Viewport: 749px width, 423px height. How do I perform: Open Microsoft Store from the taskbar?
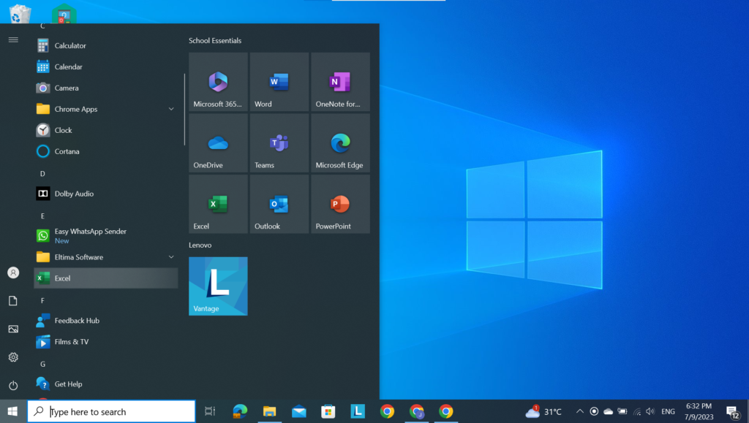[328, 411]
